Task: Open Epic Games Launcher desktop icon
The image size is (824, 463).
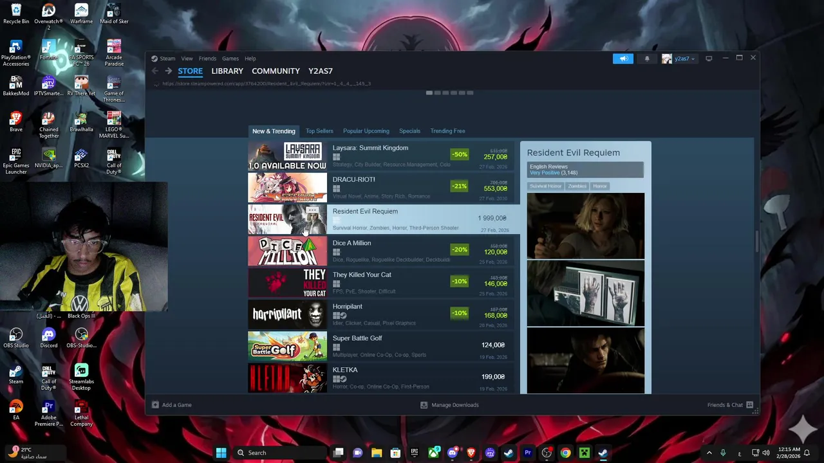Action: coord(16,161)
